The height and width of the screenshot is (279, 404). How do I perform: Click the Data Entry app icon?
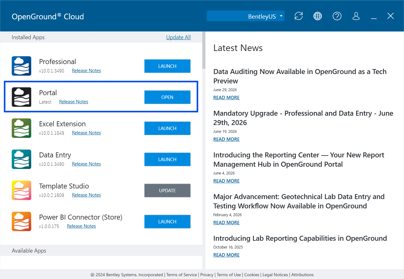(21, 159)
